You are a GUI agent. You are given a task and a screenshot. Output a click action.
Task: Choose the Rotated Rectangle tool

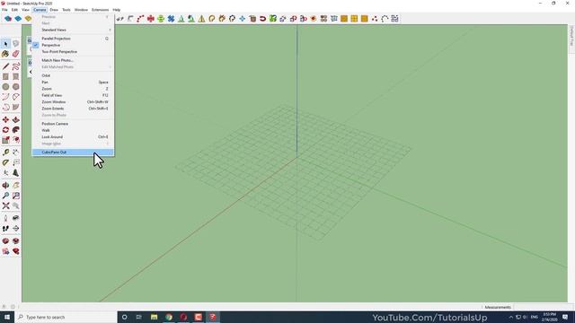(16, 76)
